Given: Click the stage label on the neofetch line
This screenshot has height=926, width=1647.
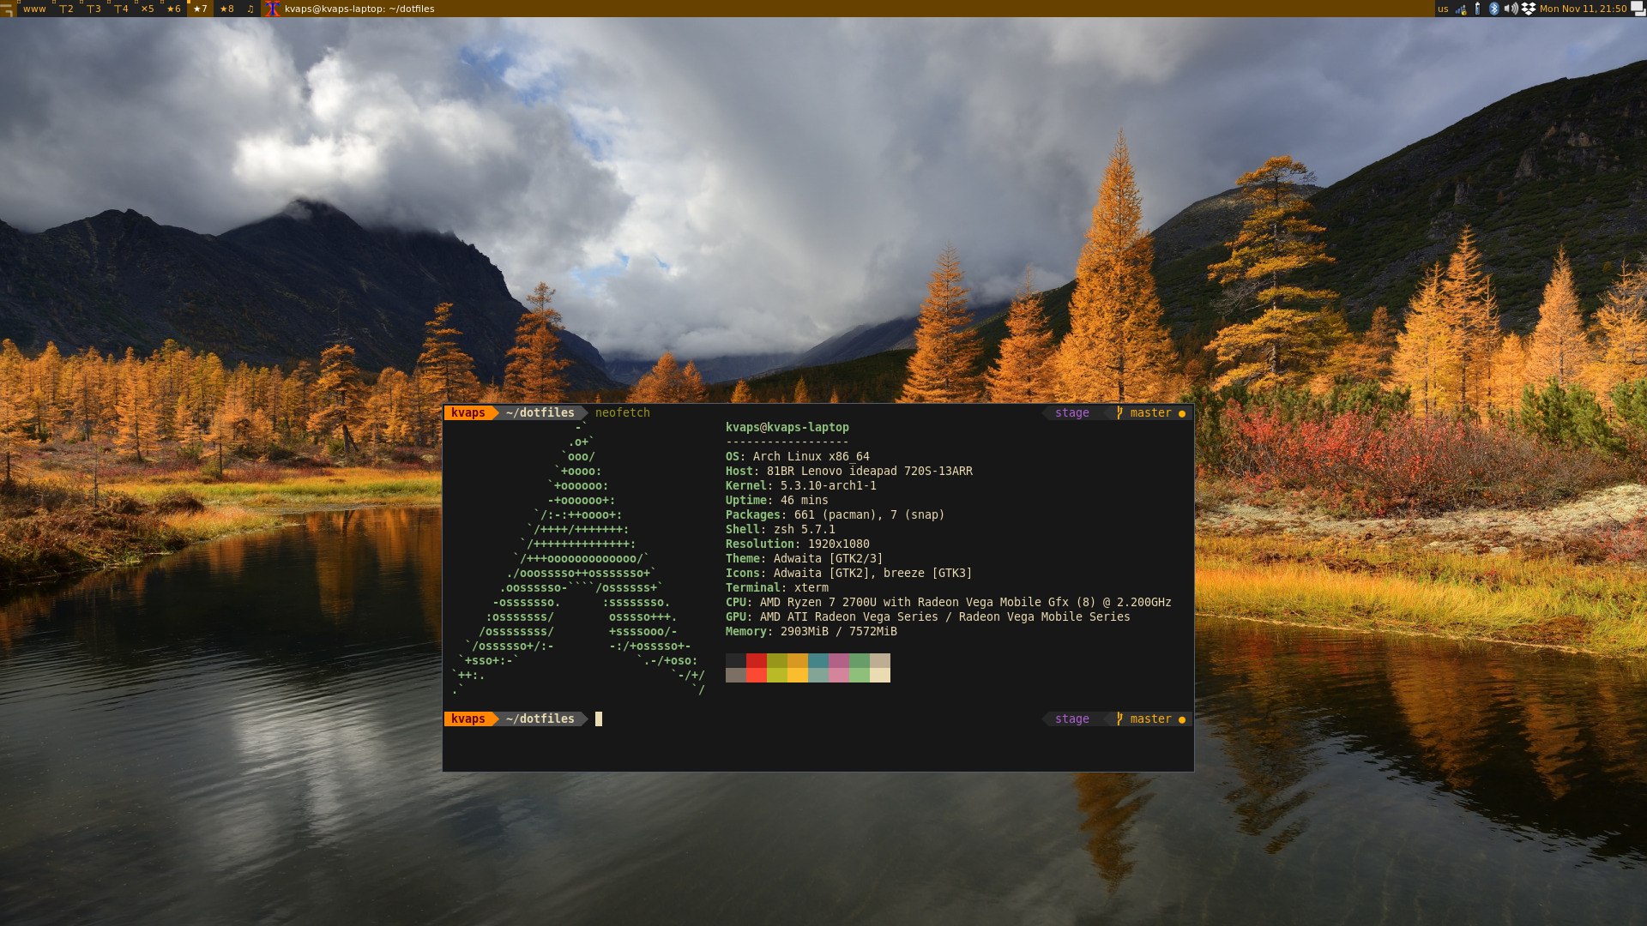Looking at the screenshot, I should tap(1072, 412).
